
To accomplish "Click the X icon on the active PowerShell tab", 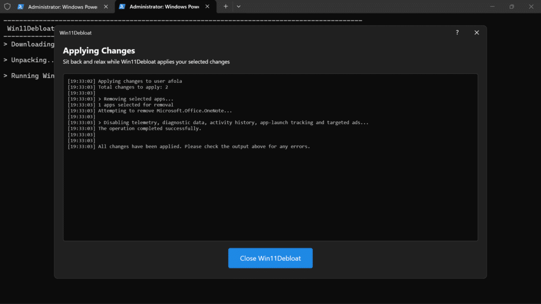I will [207, 7].
